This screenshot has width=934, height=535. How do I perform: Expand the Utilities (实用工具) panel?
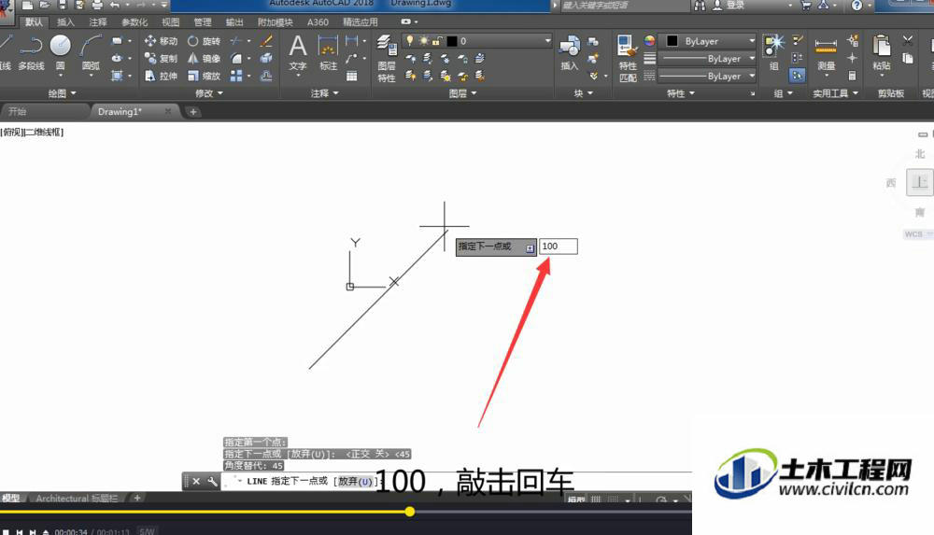point(836,93)
